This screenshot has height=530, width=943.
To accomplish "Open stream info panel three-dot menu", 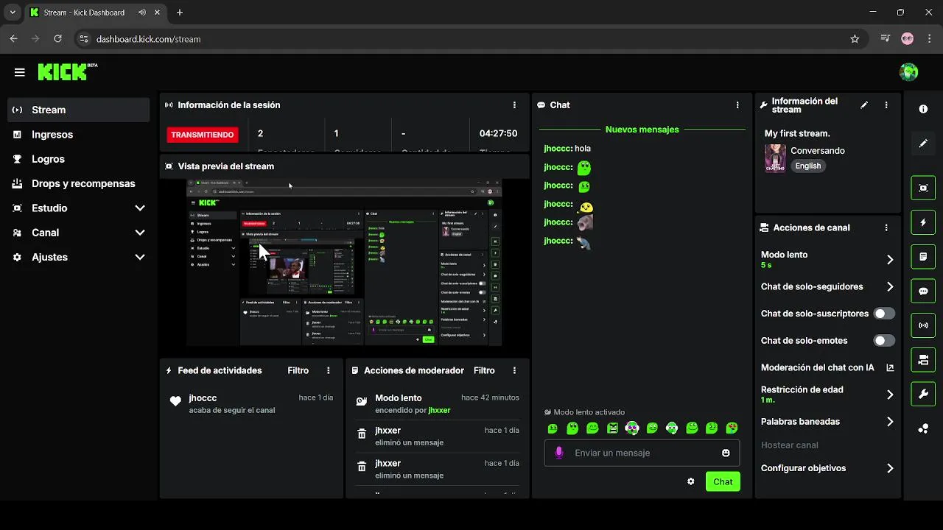I will pyautogui.click(x=886, y=105).
